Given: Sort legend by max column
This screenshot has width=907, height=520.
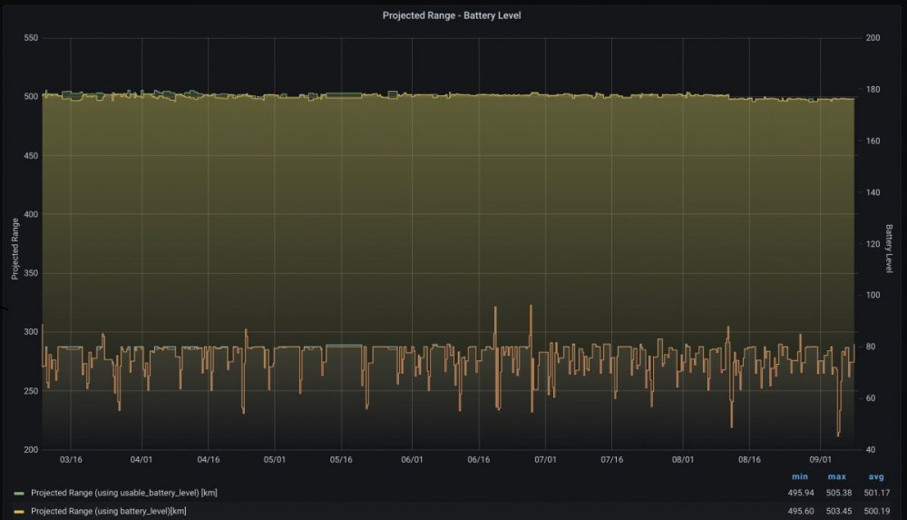Looking at the screenshot, I should pyautogui.click(x=836, y=476).
